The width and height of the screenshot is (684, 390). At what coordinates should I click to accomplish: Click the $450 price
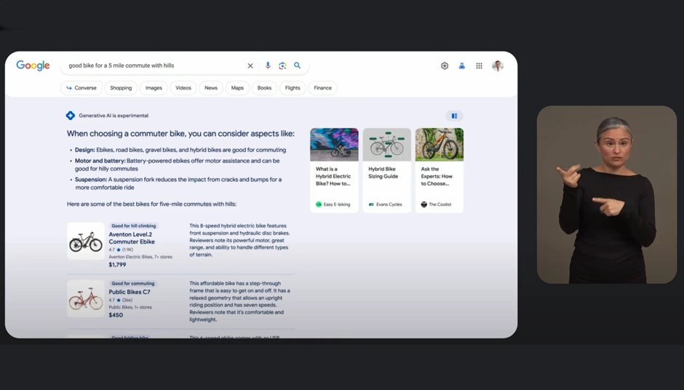coord(116,315)
